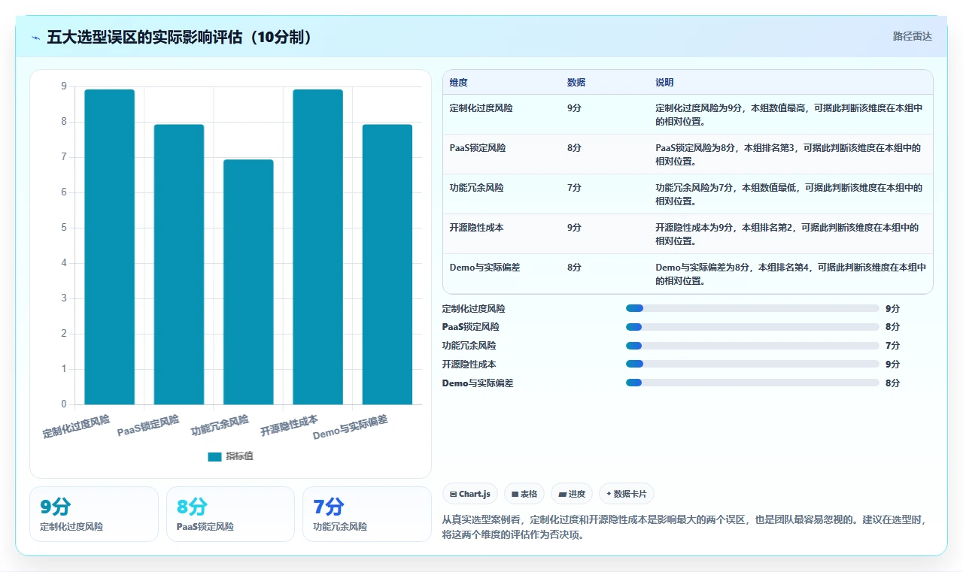Click the 开源隐性成本 bar in chart
This screenshot has height=572, width=963.
click(x=317, y=247)
